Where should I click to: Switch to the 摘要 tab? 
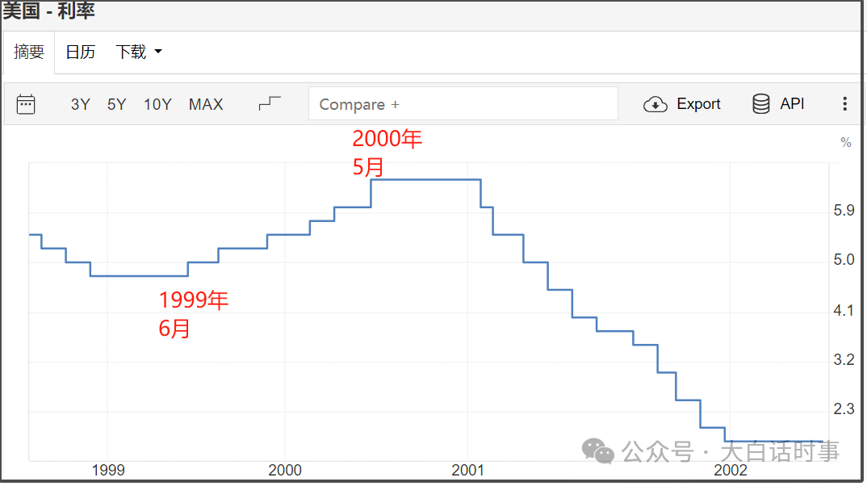29,52
